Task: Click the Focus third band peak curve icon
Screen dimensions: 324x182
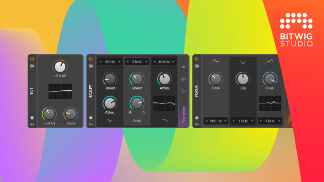Action: [x=270, y=61]
